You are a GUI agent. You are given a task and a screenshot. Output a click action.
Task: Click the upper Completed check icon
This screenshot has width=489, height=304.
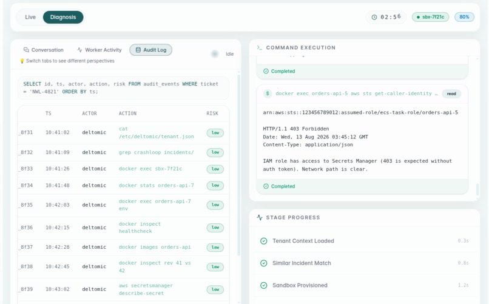point(266,72)
